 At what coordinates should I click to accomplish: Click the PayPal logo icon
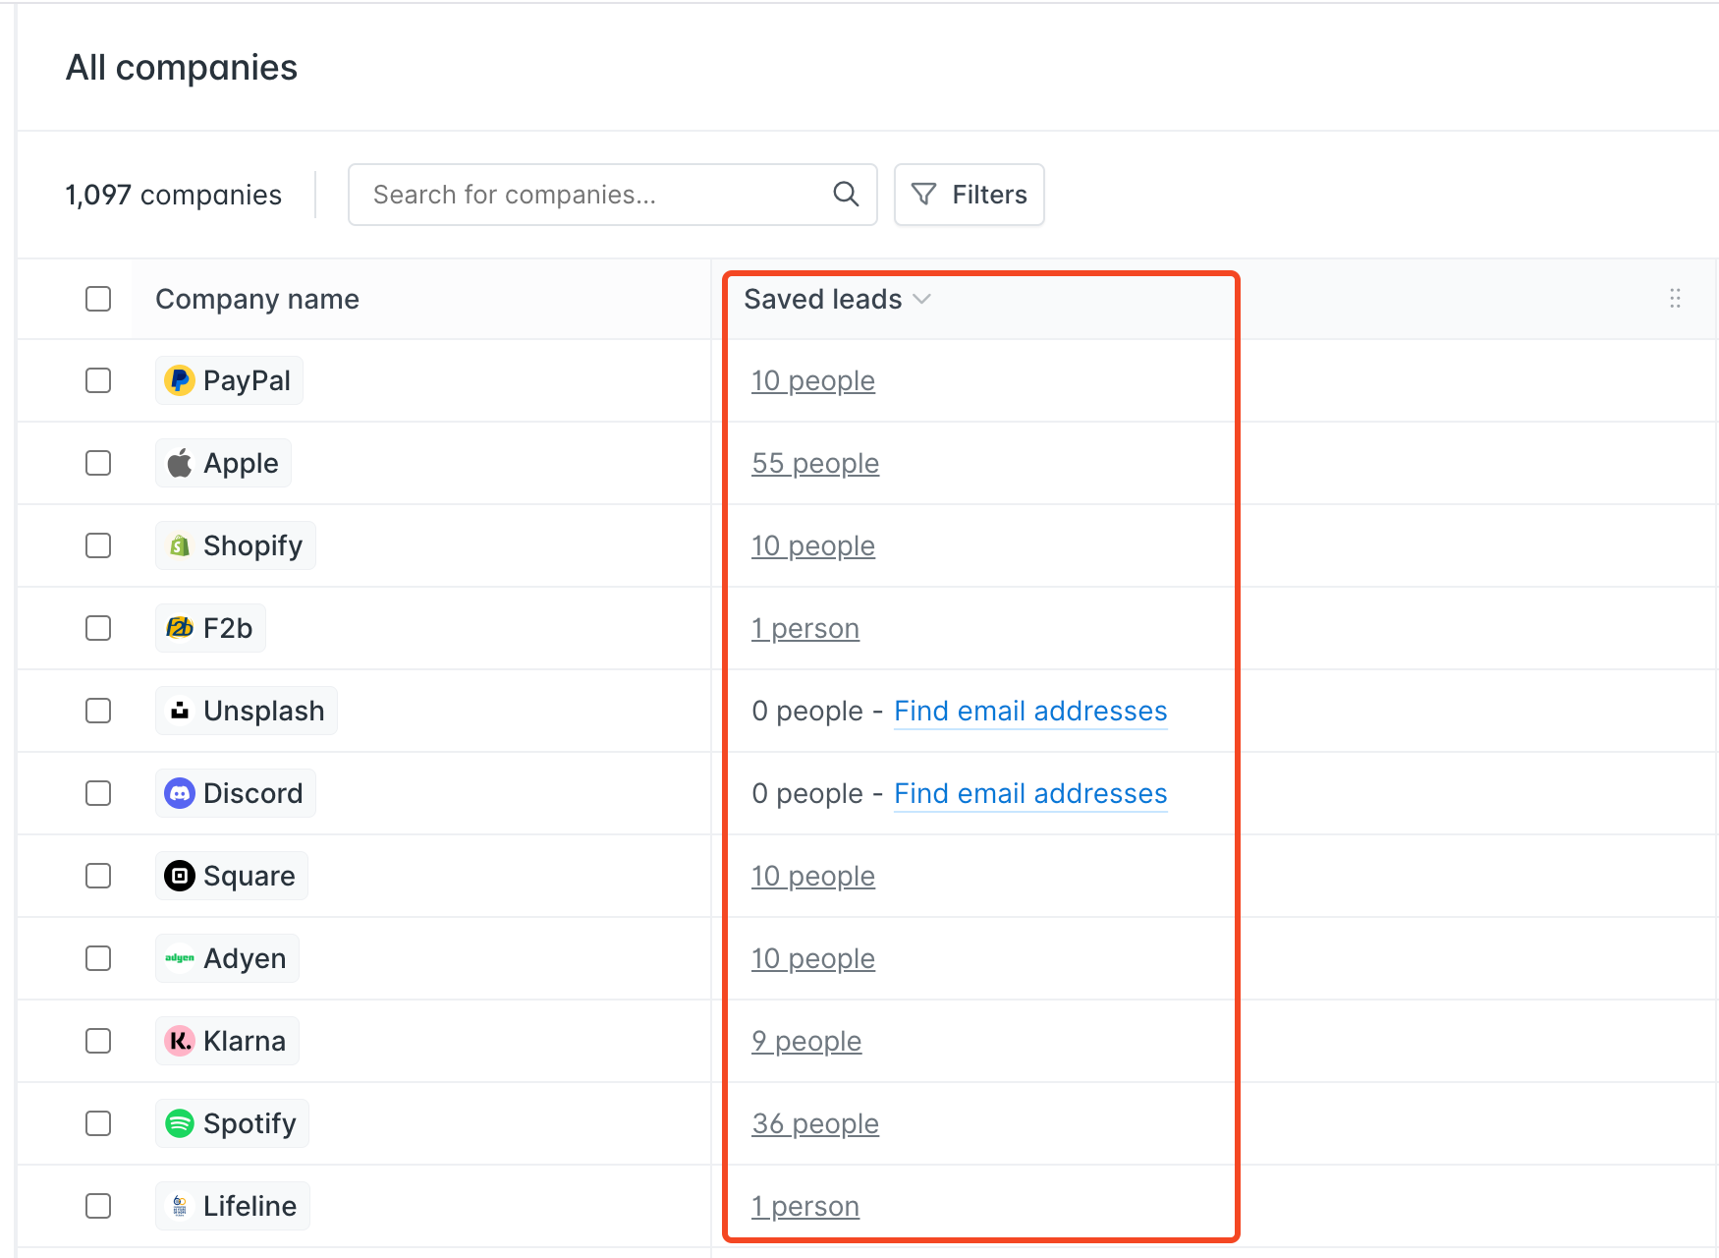tap(180, 380)
